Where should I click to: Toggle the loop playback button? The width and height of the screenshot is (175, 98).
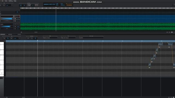point(21,5)
